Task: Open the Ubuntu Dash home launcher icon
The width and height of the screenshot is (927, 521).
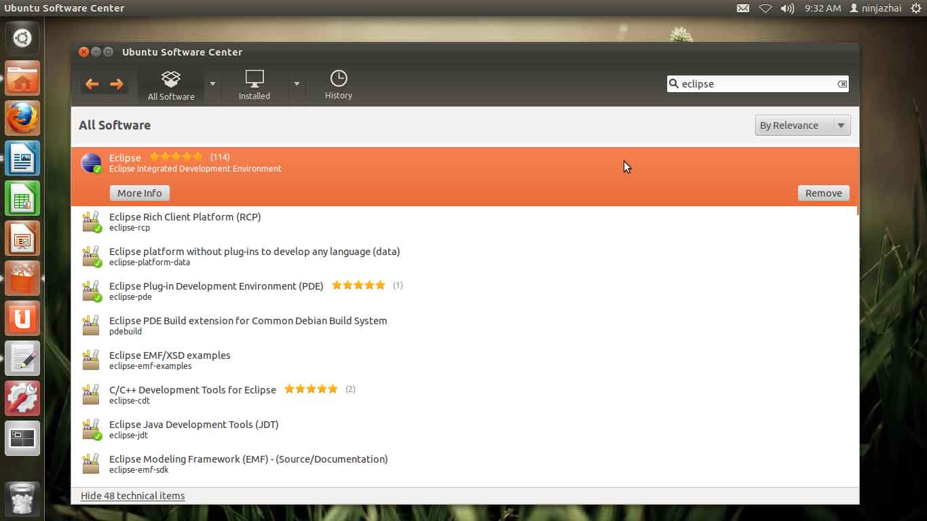Action: click(x=22, y=38)
